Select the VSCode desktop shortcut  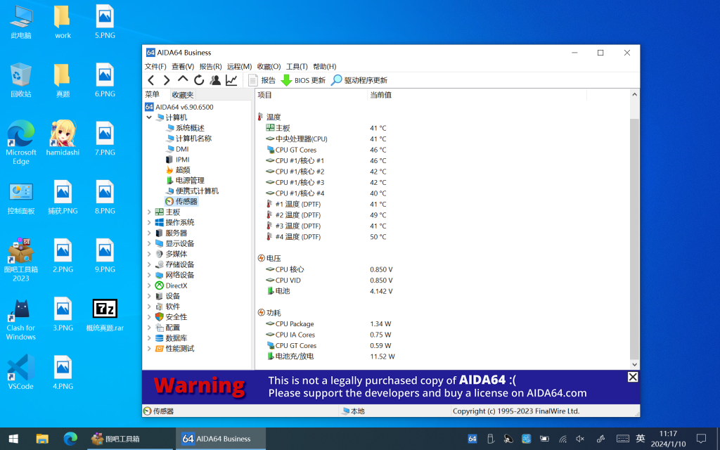tap(20, 373)
